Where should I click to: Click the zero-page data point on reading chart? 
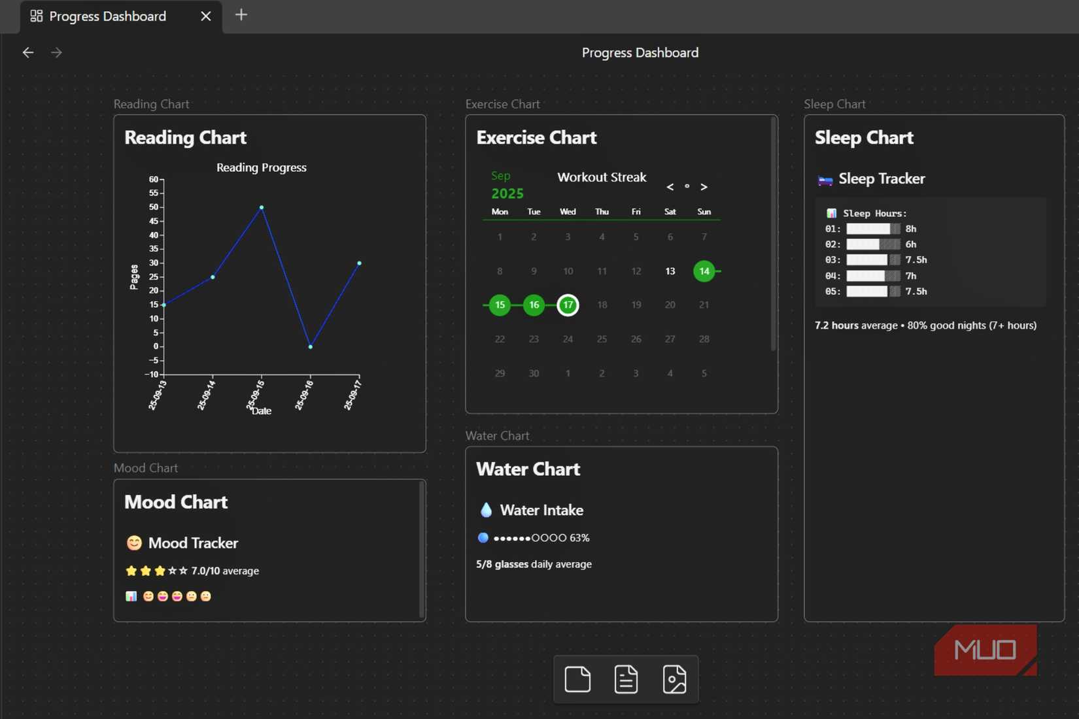coord(311,346)
